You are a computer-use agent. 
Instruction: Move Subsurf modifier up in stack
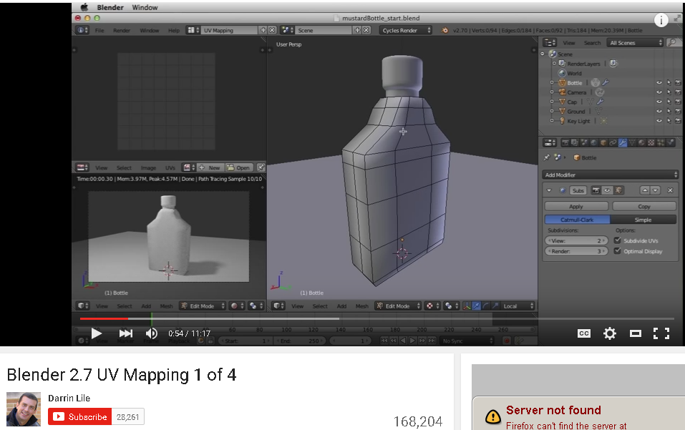pyautogui.click(x=645, y=190)
